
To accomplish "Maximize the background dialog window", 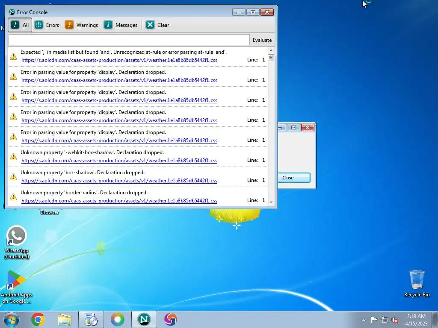I will coord(293,127).
